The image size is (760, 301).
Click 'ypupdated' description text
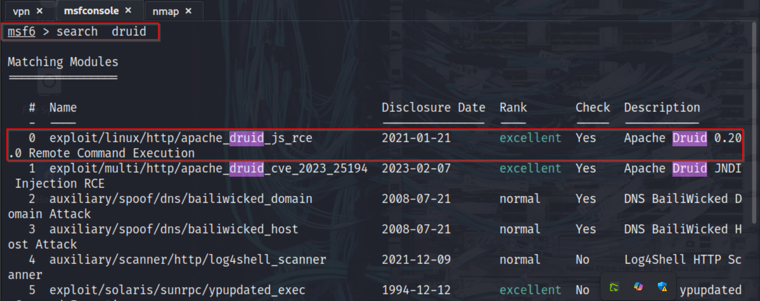(x=711, y=290)
